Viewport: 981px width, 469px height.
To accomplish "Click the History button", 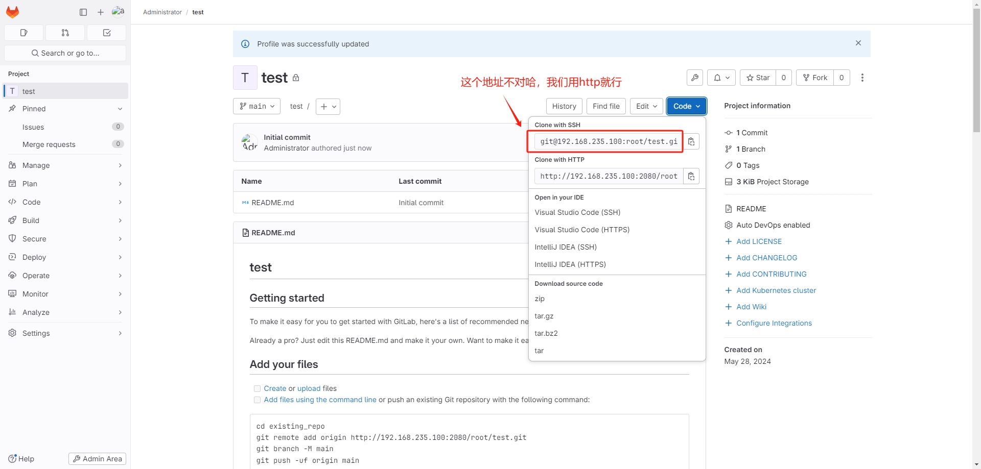I will (564, 106).
